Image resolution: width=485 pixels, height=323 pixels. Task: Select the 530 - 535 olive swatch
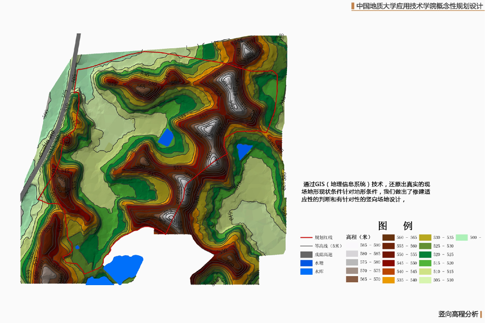pos(425,238)
